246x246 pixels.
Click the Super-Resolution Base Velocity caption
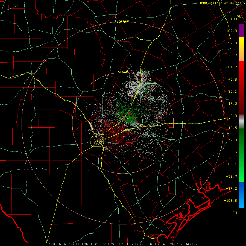(123, 244)
